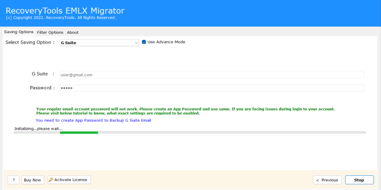
Task: Click the Initializing progress bar
Action: [190, 133]
